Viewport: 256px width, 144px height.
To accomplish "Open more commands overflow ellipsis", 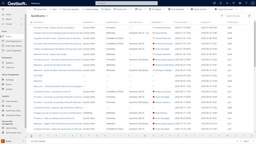I will [x=243, y=9].
